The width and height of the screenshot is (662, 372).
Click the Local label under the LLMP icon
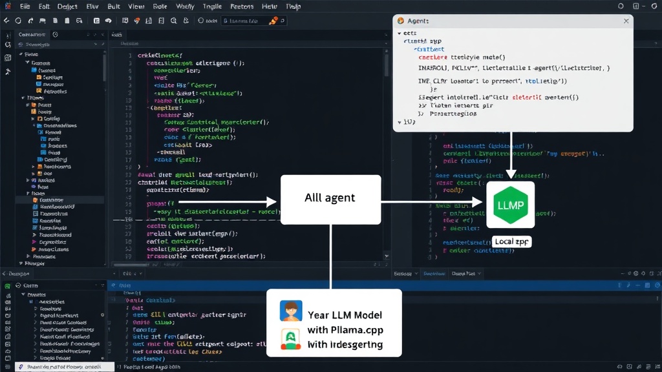(511, 242)
